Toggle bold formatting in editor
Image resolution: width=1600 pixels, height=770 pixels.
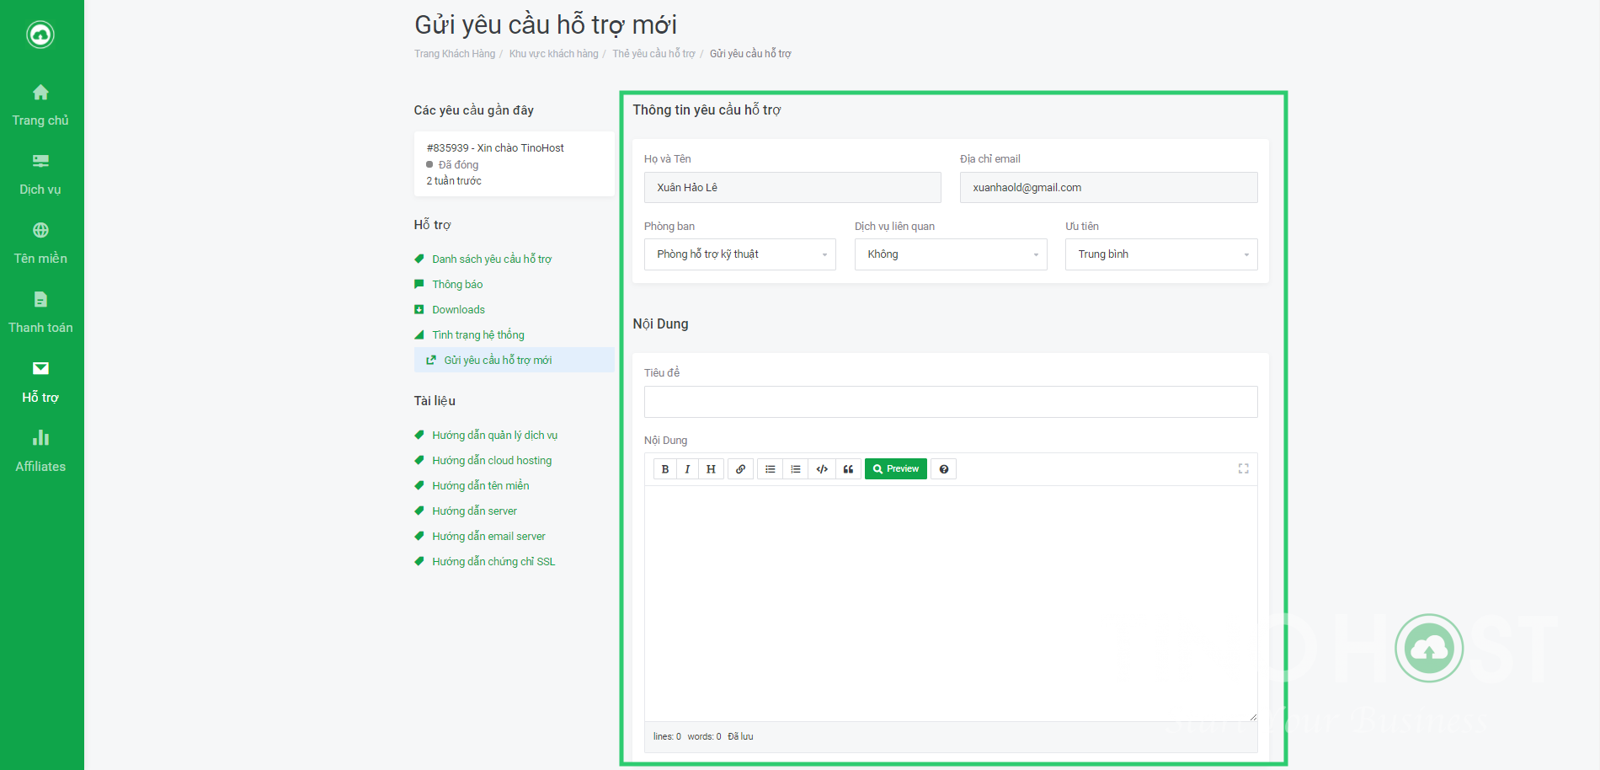click(x=665, y=469)
